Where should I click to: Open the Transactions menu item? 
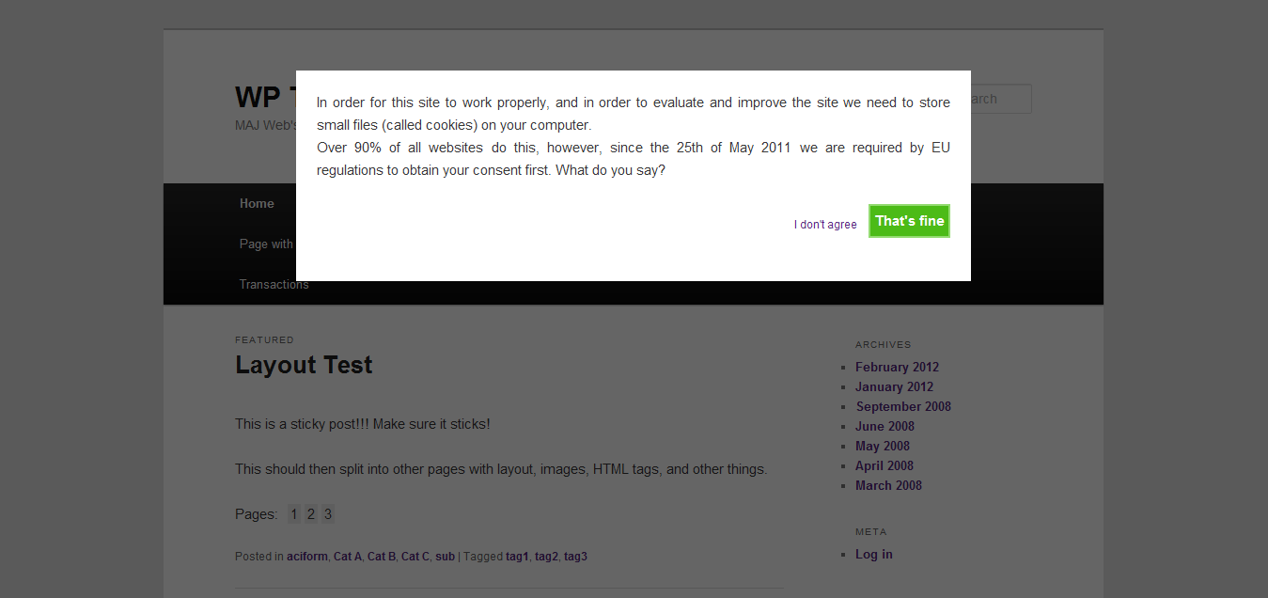tap(274, 284)
